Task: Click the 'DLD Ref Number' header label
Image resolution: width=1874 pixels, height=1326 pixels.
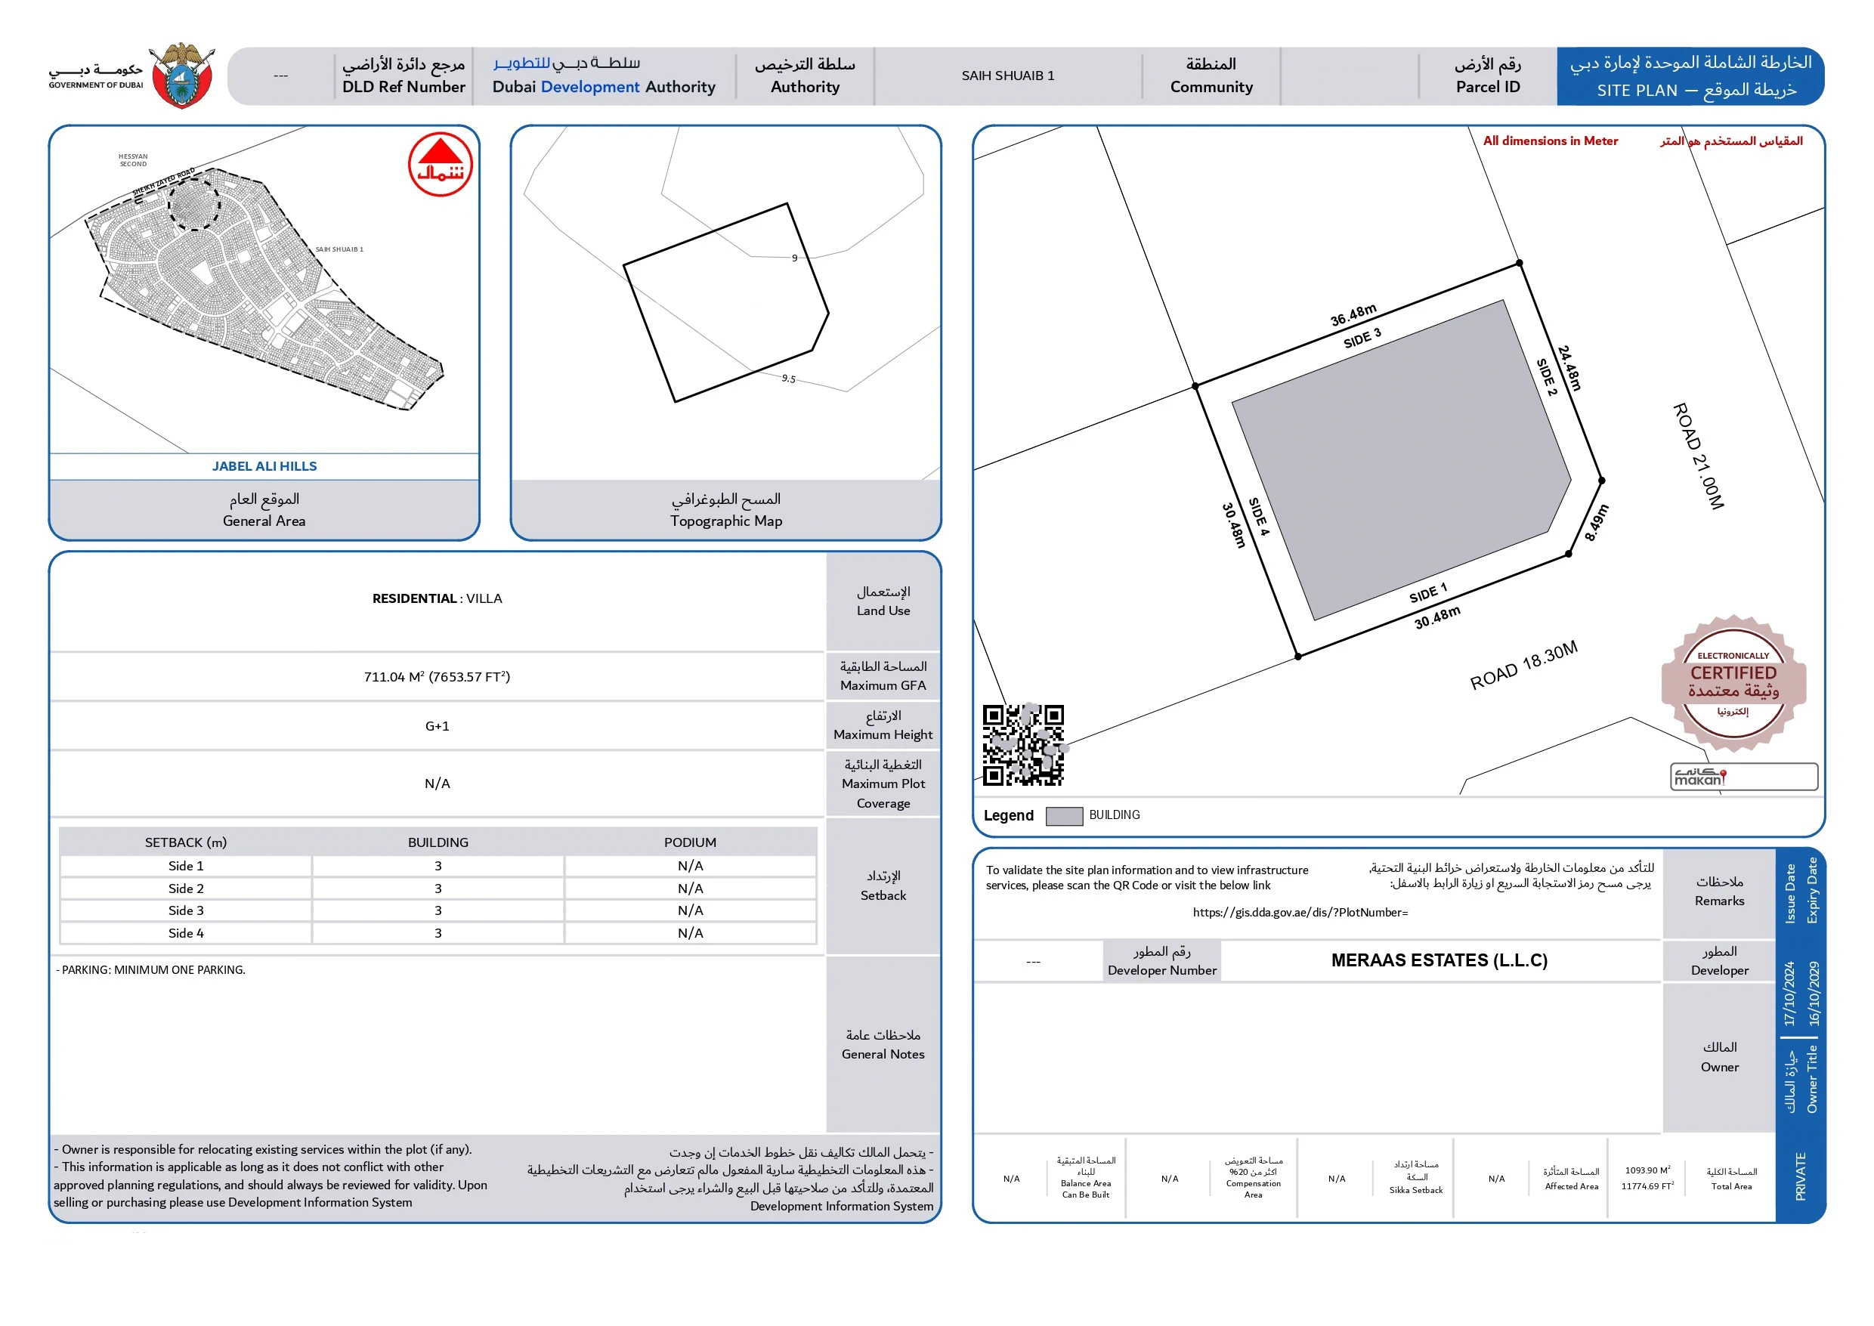Action: click(x=404, y=87)
